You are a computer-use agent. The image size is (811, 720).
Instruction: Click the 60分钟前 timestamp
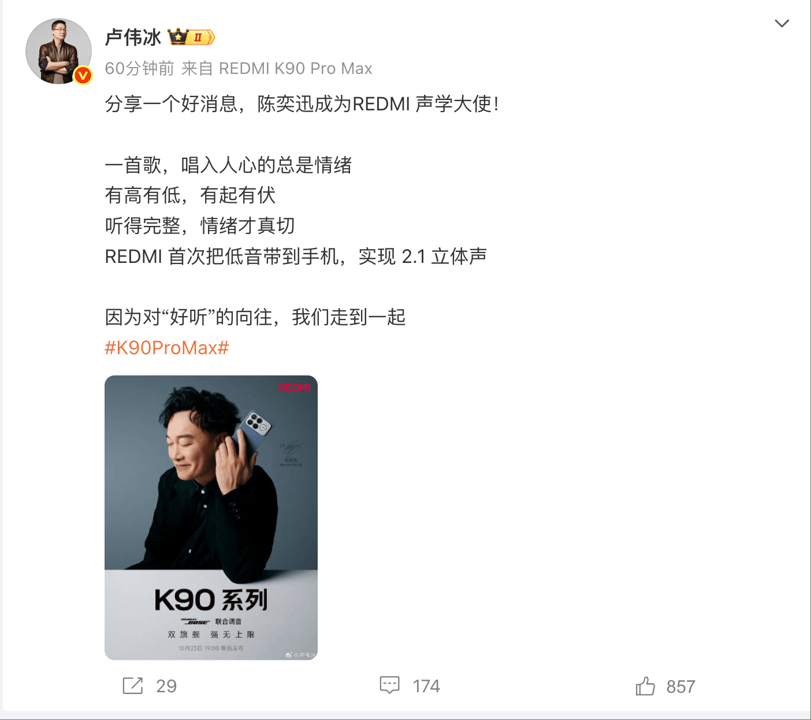click(139, 68)
